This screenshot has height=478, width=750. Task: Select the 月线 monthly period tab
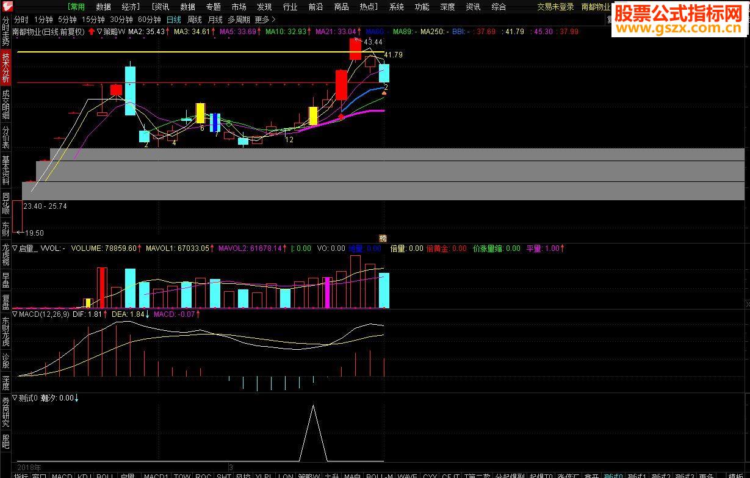point(215,20)
